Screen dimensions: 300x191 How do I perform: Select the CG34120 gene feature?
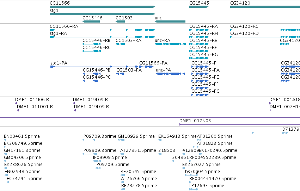point(265,7)
